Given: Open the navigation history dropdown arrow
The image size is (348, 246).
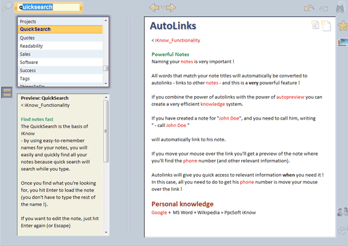Looking at the screenshot, I should [x=163, y=7].
